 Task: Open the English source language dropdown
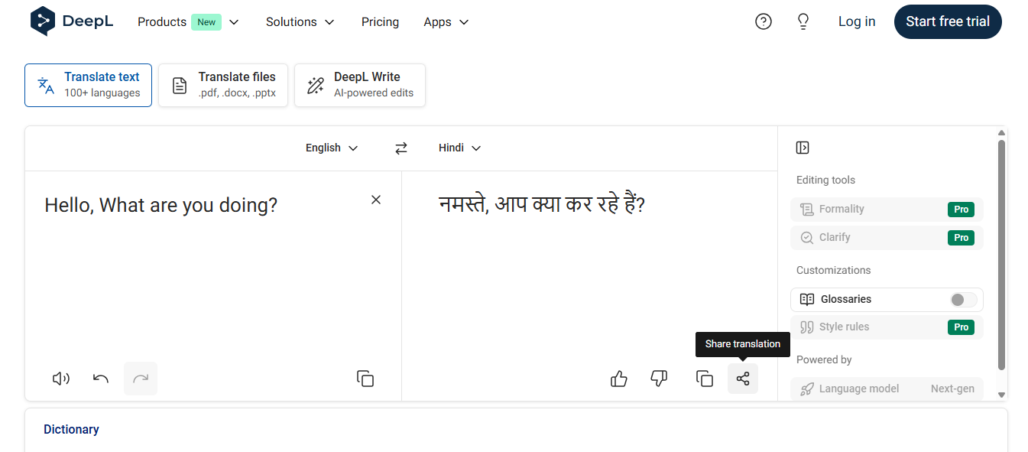click(x=331, y=148)
